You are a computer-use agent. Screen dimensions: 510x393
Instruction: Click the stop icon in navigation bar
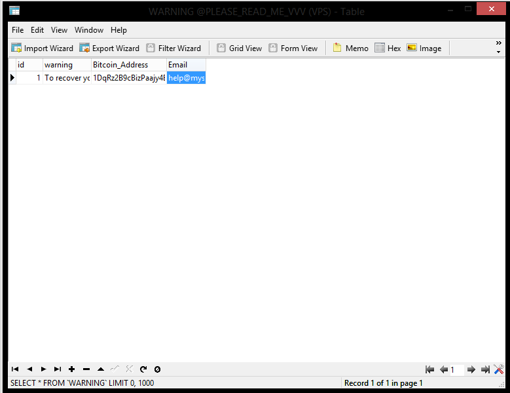click(157, 369)
